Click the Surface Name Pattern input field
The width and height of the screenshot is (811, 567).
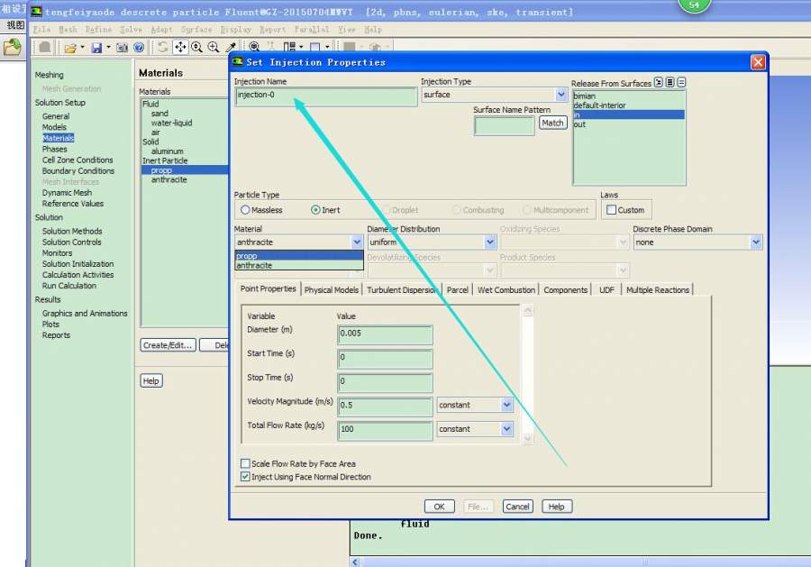tap(505, 125)
